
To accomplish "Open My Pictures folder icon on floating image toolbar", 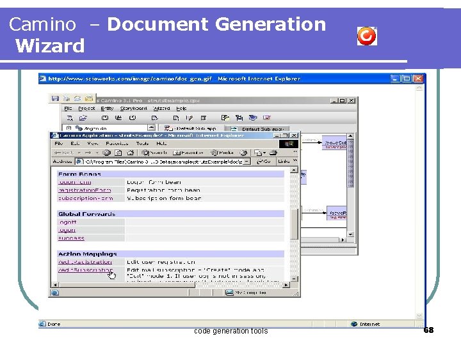I will (89, 98).
